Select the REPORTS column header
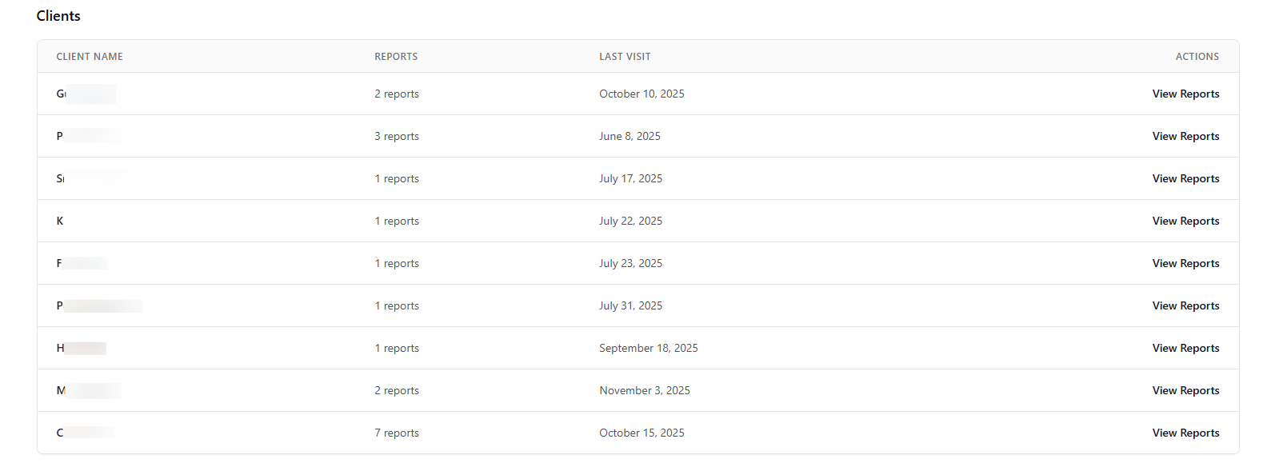Viewport: 1287px width, 471px height. click(x=396, y=56)
